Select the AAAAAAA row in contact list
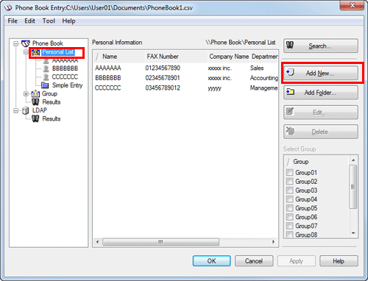This screenshot has height=281, width=368. [186, 68]
